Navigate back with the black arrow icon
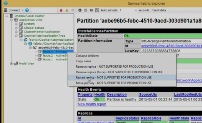Viewport: 202px width, 123px height. [80, 10]
